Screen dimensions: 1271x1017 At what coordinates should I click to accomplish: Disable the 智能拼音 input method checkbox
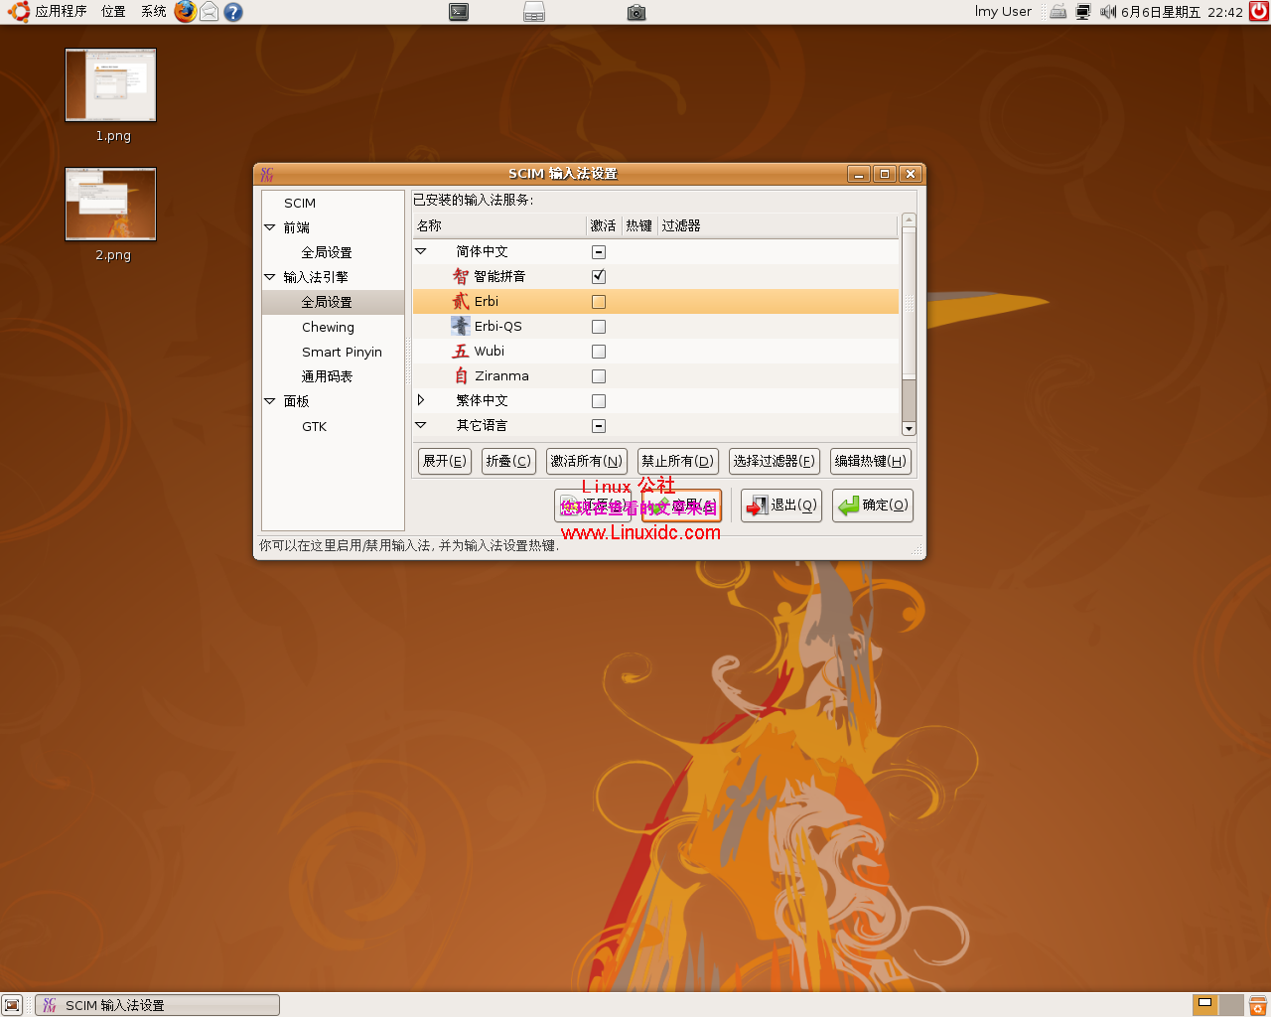pos(599,277)
